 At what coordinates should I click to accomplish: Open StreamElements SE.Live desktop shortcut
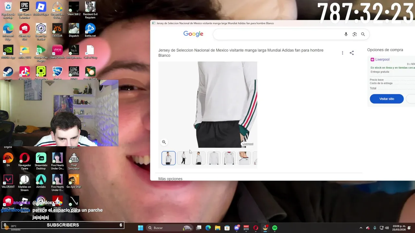(57, 10)
